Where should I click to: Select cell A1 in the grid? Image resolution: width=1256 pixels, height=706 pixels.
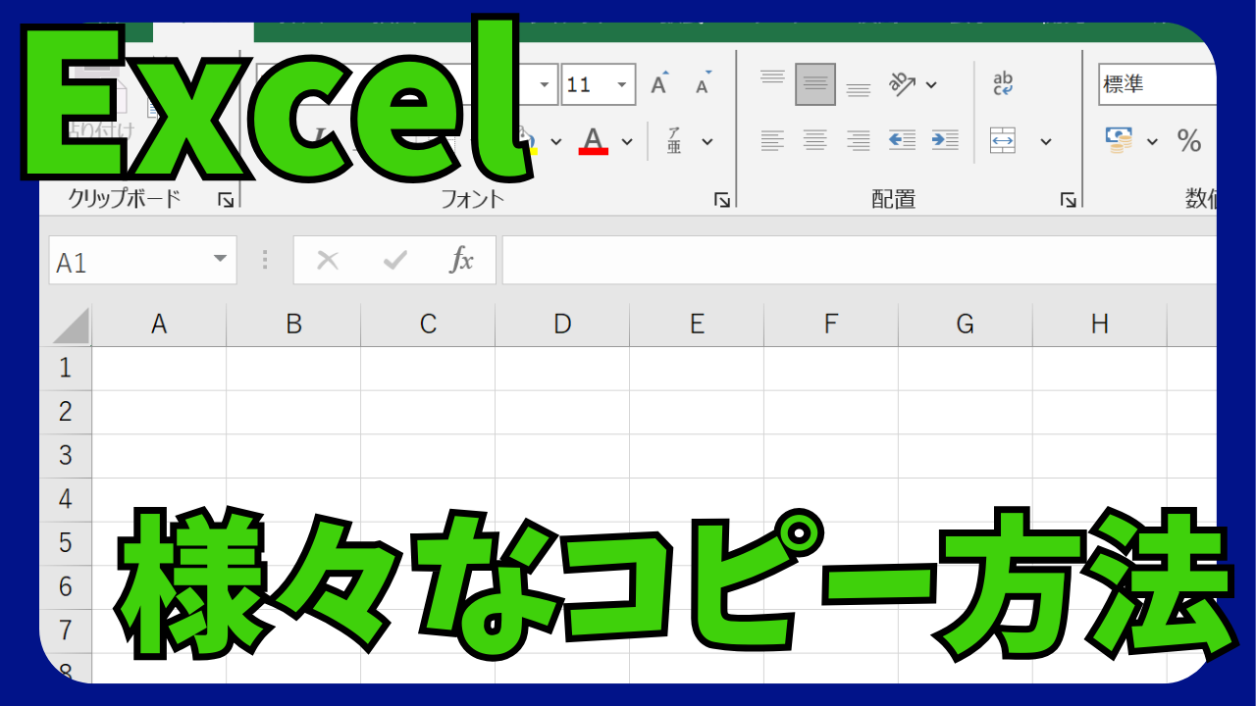coord(159,369)
